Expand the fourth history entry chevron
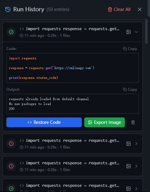The height and width of the screenshot is (192, 150). click(x=136, y=189)
